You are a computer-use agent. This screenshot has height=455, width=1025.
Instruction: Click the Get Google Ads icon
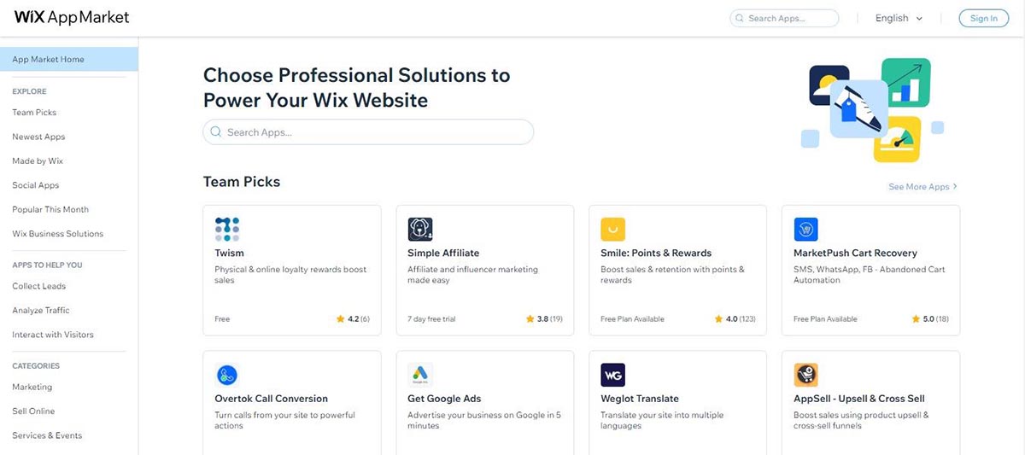(420, 375)
